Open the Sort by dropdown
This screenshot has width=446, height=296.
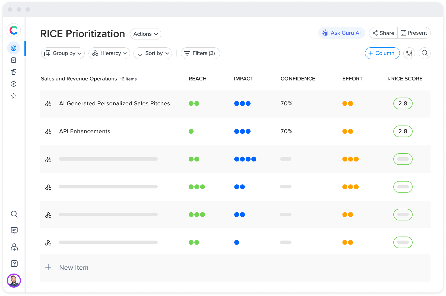[x=153, y=53]
